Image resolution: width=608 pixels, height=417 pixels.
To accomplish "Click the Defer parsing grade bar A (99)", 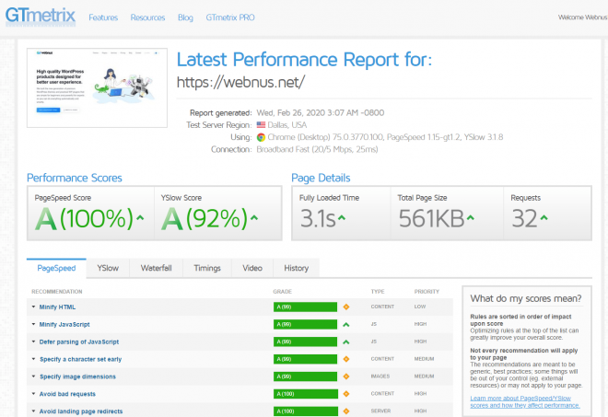I will 305,342.
